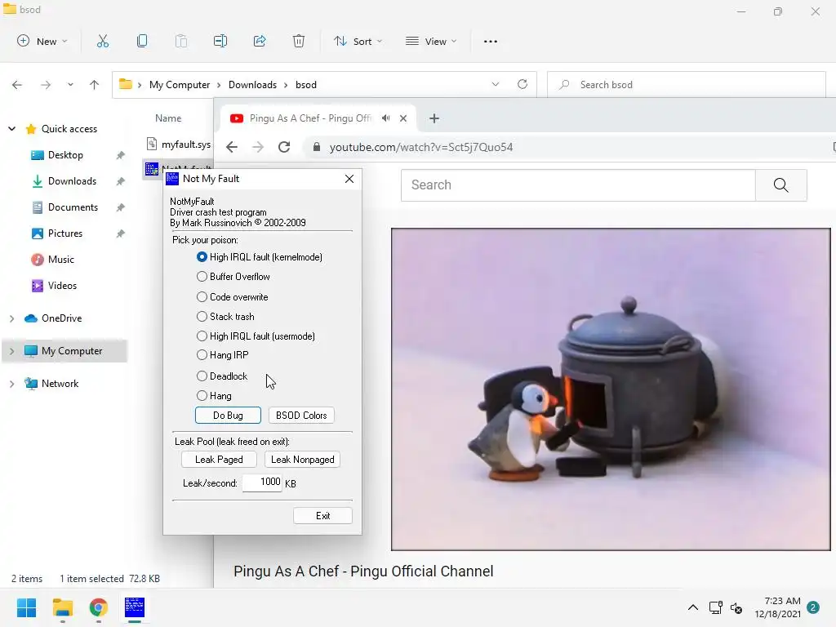The image size is (836, 627).
Task: Open a new Chrome tab with plus icon
Action: coord(434,118)
